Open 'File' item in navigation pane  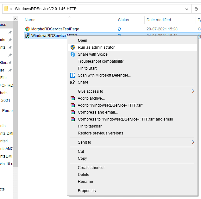(3, 78)
